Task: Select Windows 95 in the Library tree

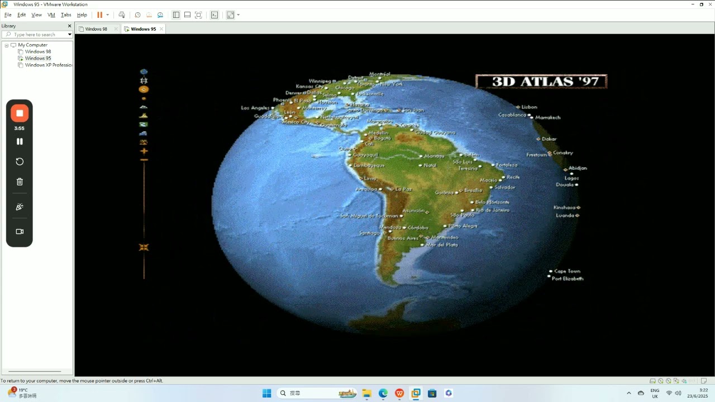Action: click(x=38, y=59)
